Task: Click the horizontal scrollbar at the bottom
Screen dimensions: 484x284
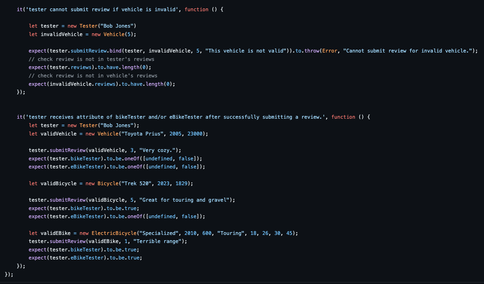Action: pos(242,282)
